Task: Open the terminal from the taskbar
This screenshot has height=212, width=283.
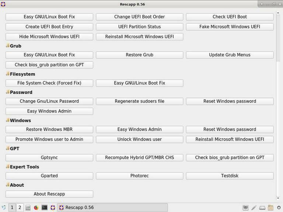Action: (44, 208)
